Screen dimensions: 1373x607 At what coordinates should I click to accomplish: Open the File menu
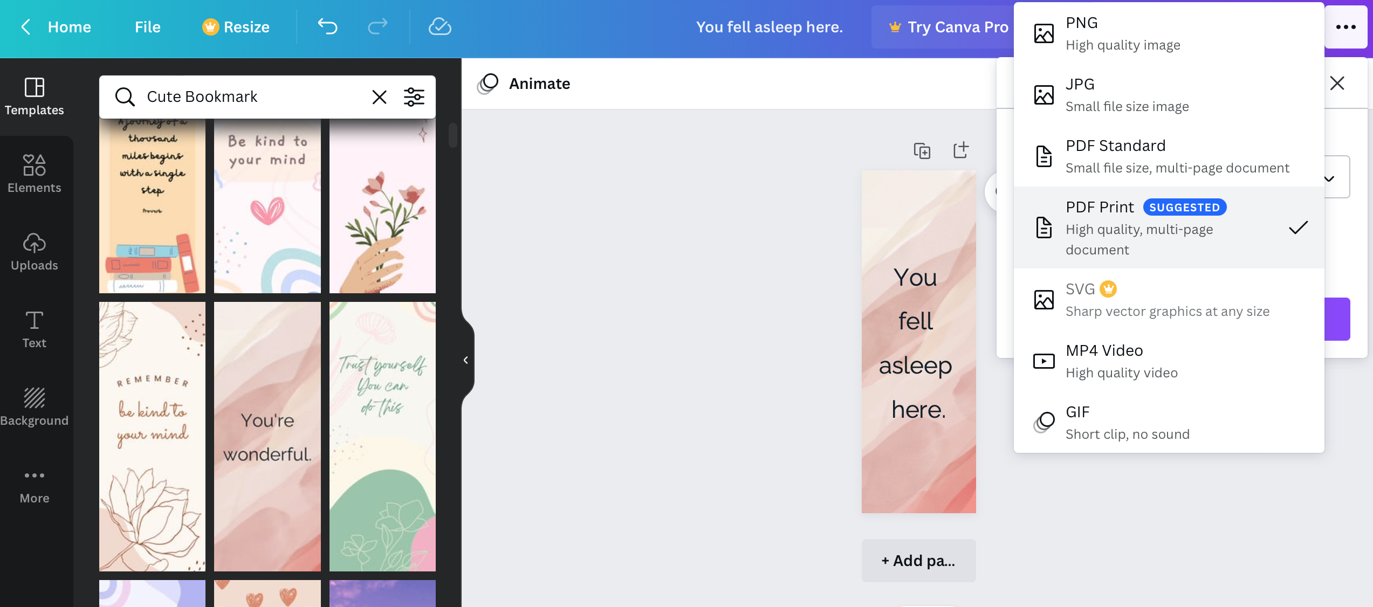146,26
